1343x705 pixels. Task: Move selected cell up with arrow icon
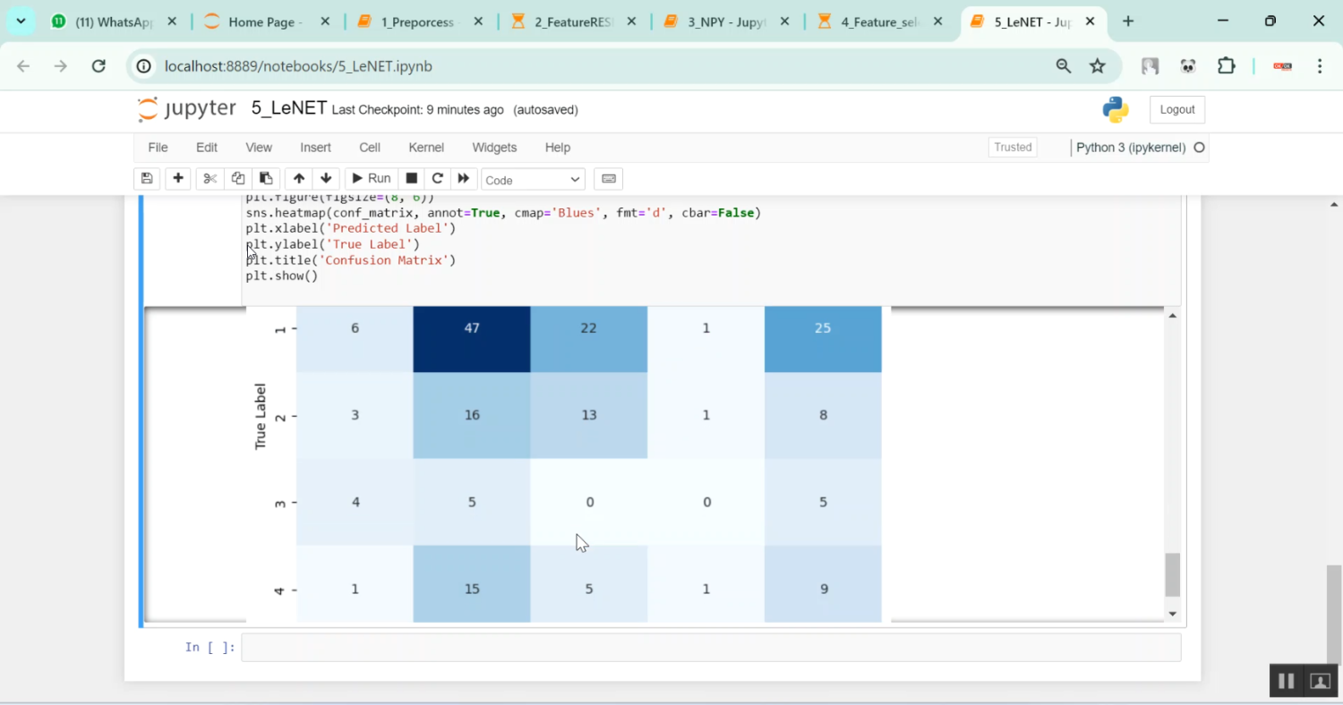click(x=299, y=179)
